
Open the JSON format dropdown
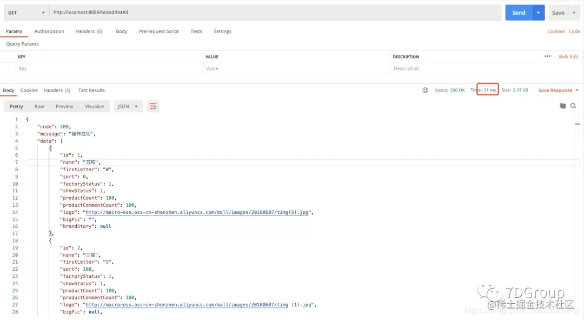tap(128, 106)
